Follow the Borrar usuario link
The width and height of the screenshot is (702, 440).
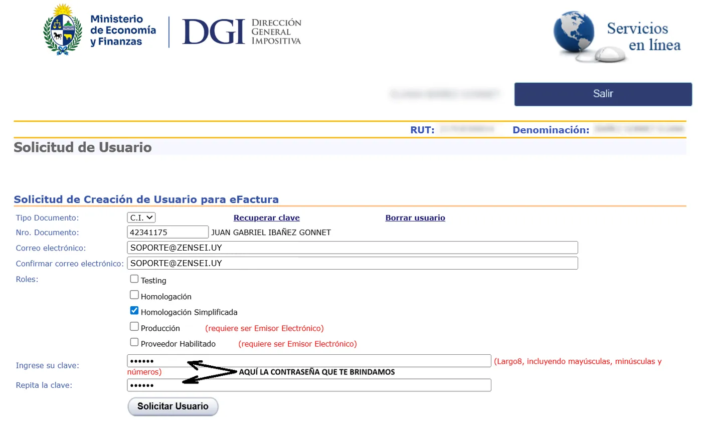tap(415, 217)
